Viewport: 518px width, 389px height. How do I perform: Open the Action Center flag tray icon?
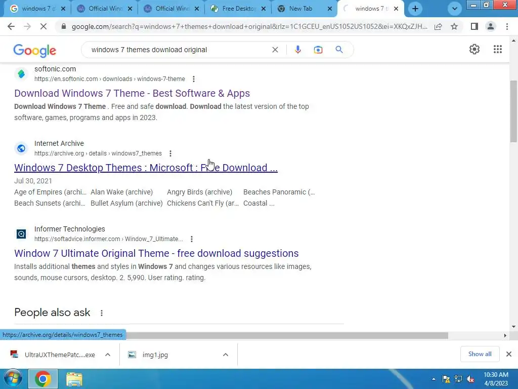[446, 379]
